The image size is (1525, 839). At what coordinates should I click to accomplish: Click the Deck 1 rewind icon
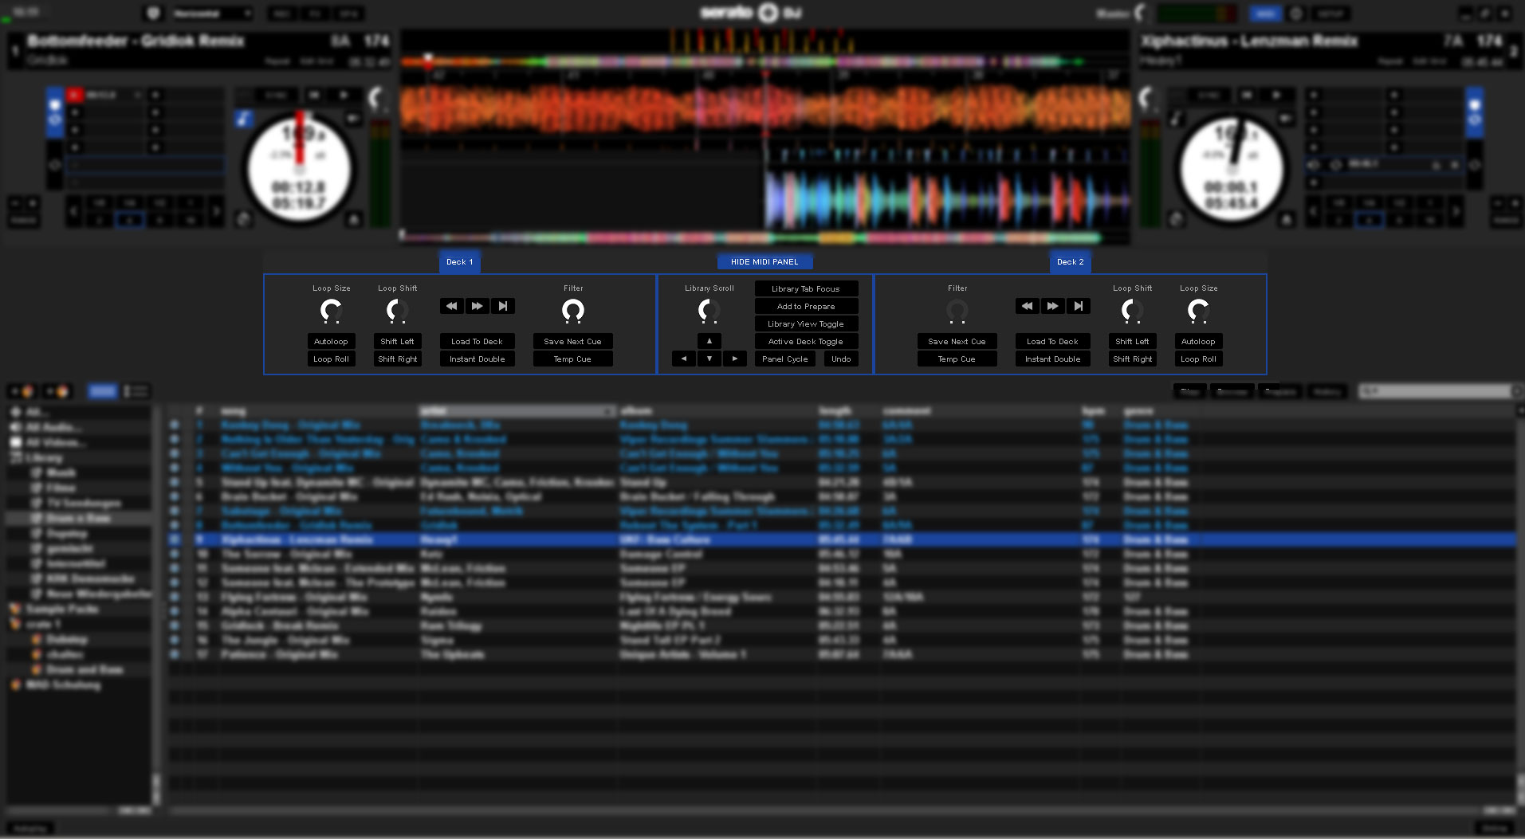click(451, 306)
